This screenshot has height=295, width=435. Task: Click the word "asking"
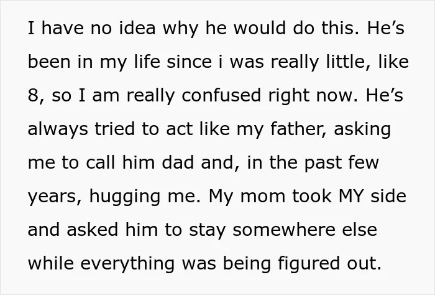coord(362,130)
